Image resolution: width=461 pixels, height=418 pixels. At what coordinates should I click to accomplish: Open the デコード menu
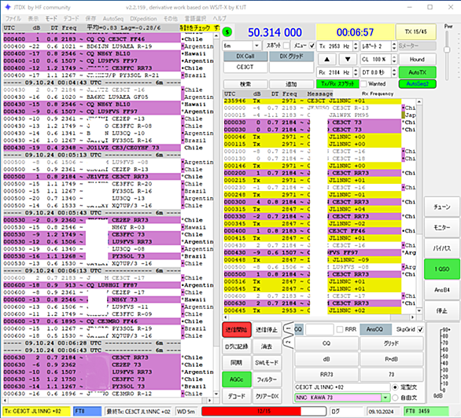[x=72, y=19]
